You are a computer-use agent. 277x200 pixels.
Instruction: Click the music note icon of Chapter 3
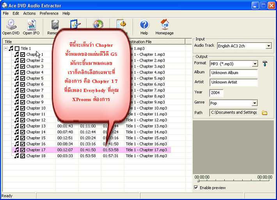click(x=17, y=66)
